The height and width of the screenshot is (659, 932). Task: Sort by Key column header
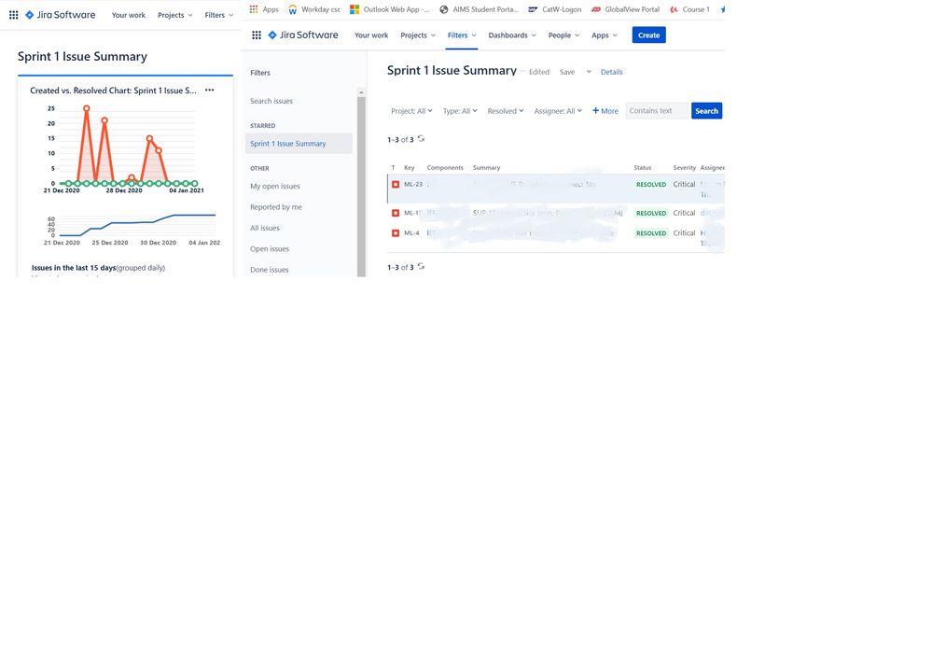pyautogui.click(x=409, y=168)
